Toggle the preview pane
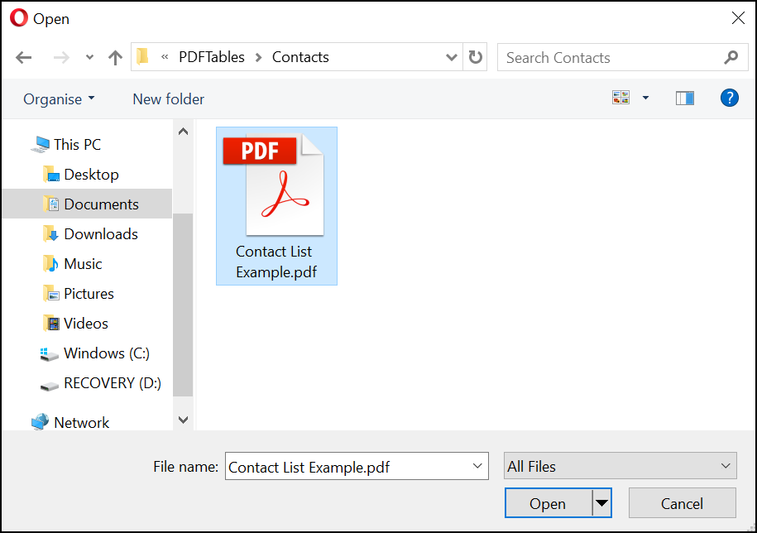The width and height of the screenshot is (757, 533). pyautogui.click(x=683, y=98)
